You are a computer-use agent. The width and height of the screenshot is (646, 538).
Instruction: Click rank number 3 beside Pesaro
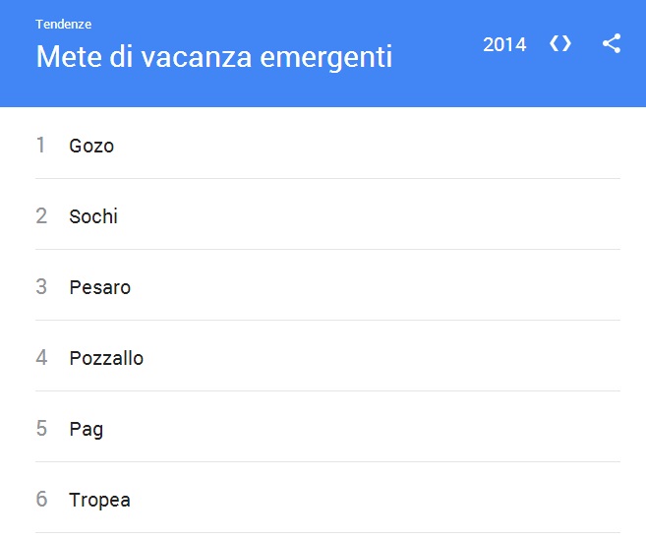41,287
